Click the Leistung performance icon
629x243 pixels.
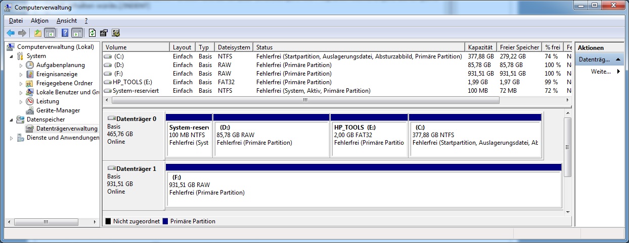30,101
